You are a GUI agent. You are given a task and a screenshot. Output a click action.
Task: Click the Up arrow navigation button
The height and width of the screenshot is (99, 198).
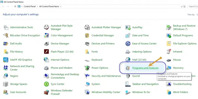(x=15, y=6)
